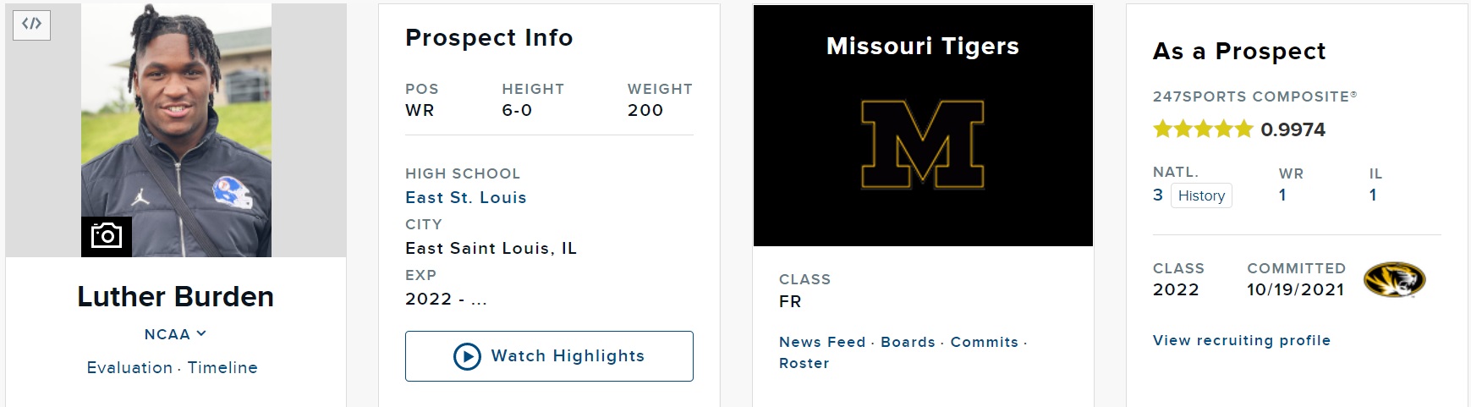Open the Boards link

908,342
